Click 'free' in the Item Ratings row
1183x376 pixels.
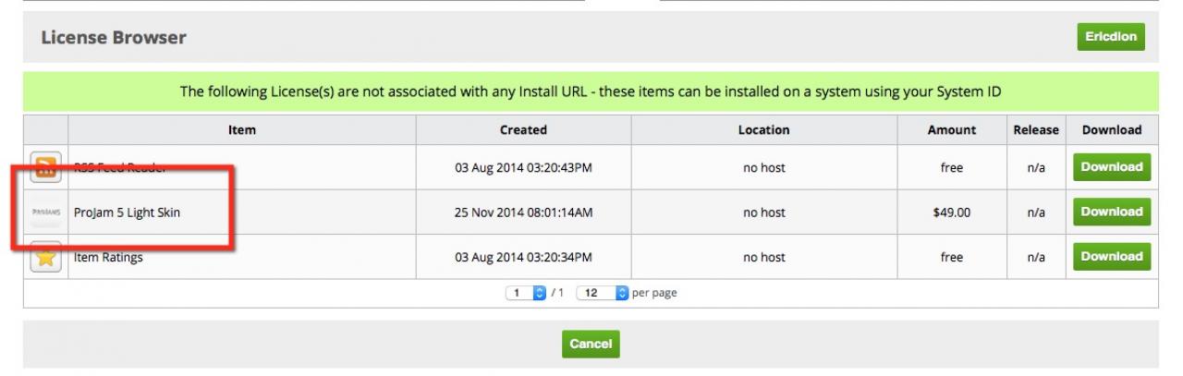click(x=951, y=257)
